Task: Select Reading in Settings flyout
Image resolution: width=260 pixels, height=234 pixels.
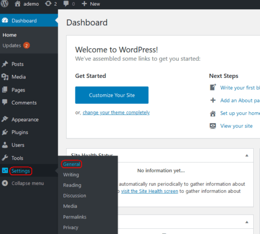Action: click(72, 185)
